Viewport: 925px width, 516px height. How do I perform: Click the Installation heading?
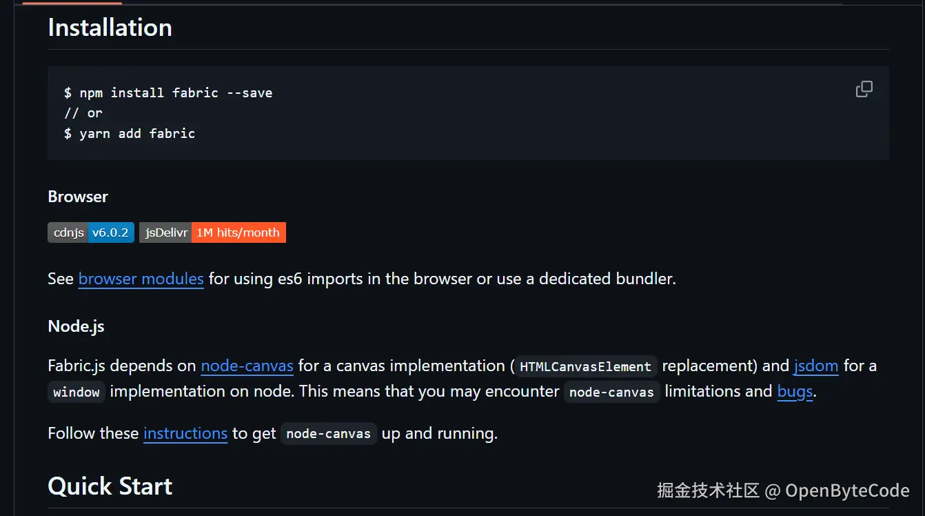pos(110,28)
